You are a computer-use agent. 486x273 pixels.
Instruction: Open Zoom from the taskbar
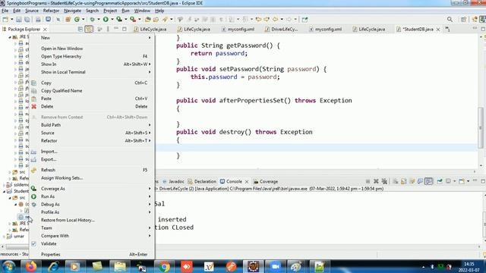click(x=275, y=266)
